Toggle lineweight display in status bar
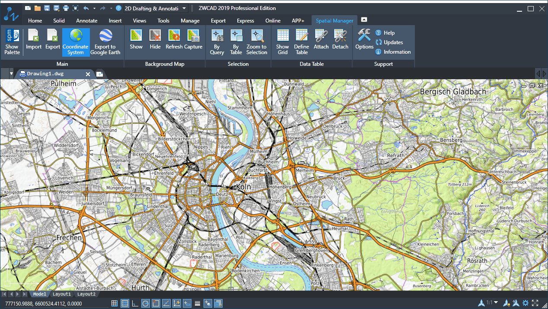 click(x=197, y=303)
